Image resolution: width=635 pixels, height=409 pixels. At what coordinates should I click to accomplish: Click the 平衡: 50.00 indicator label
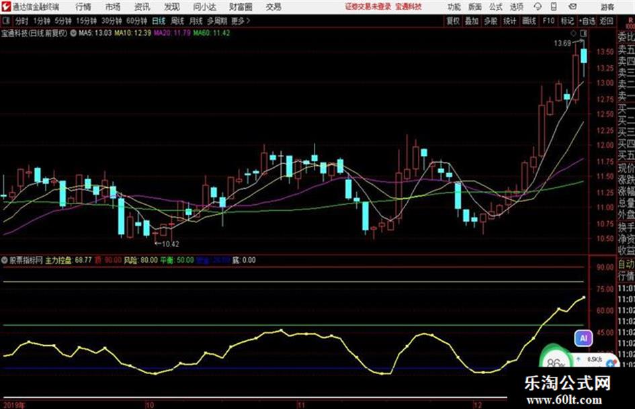point(177,260)
